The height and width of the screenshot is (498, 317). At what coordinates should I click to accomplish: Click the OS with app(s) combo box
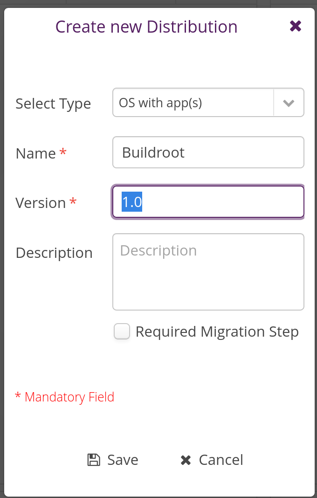[208, 103]
